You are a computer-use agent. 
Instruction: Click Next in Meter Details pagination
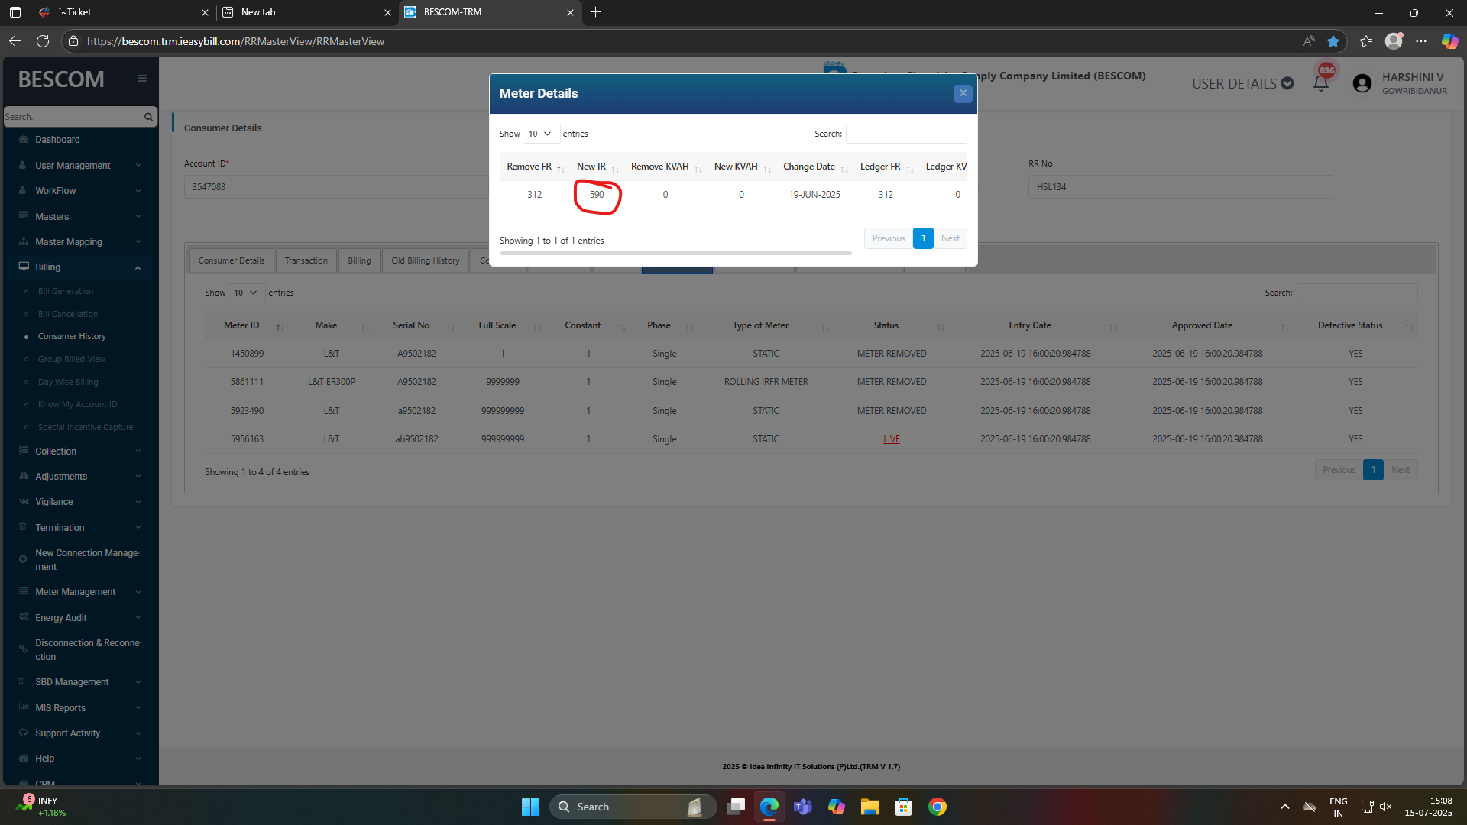point(950,238)
